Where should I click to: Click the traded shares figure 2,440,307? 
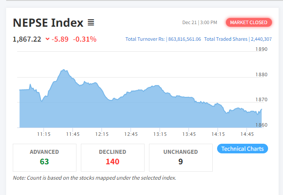261,39
